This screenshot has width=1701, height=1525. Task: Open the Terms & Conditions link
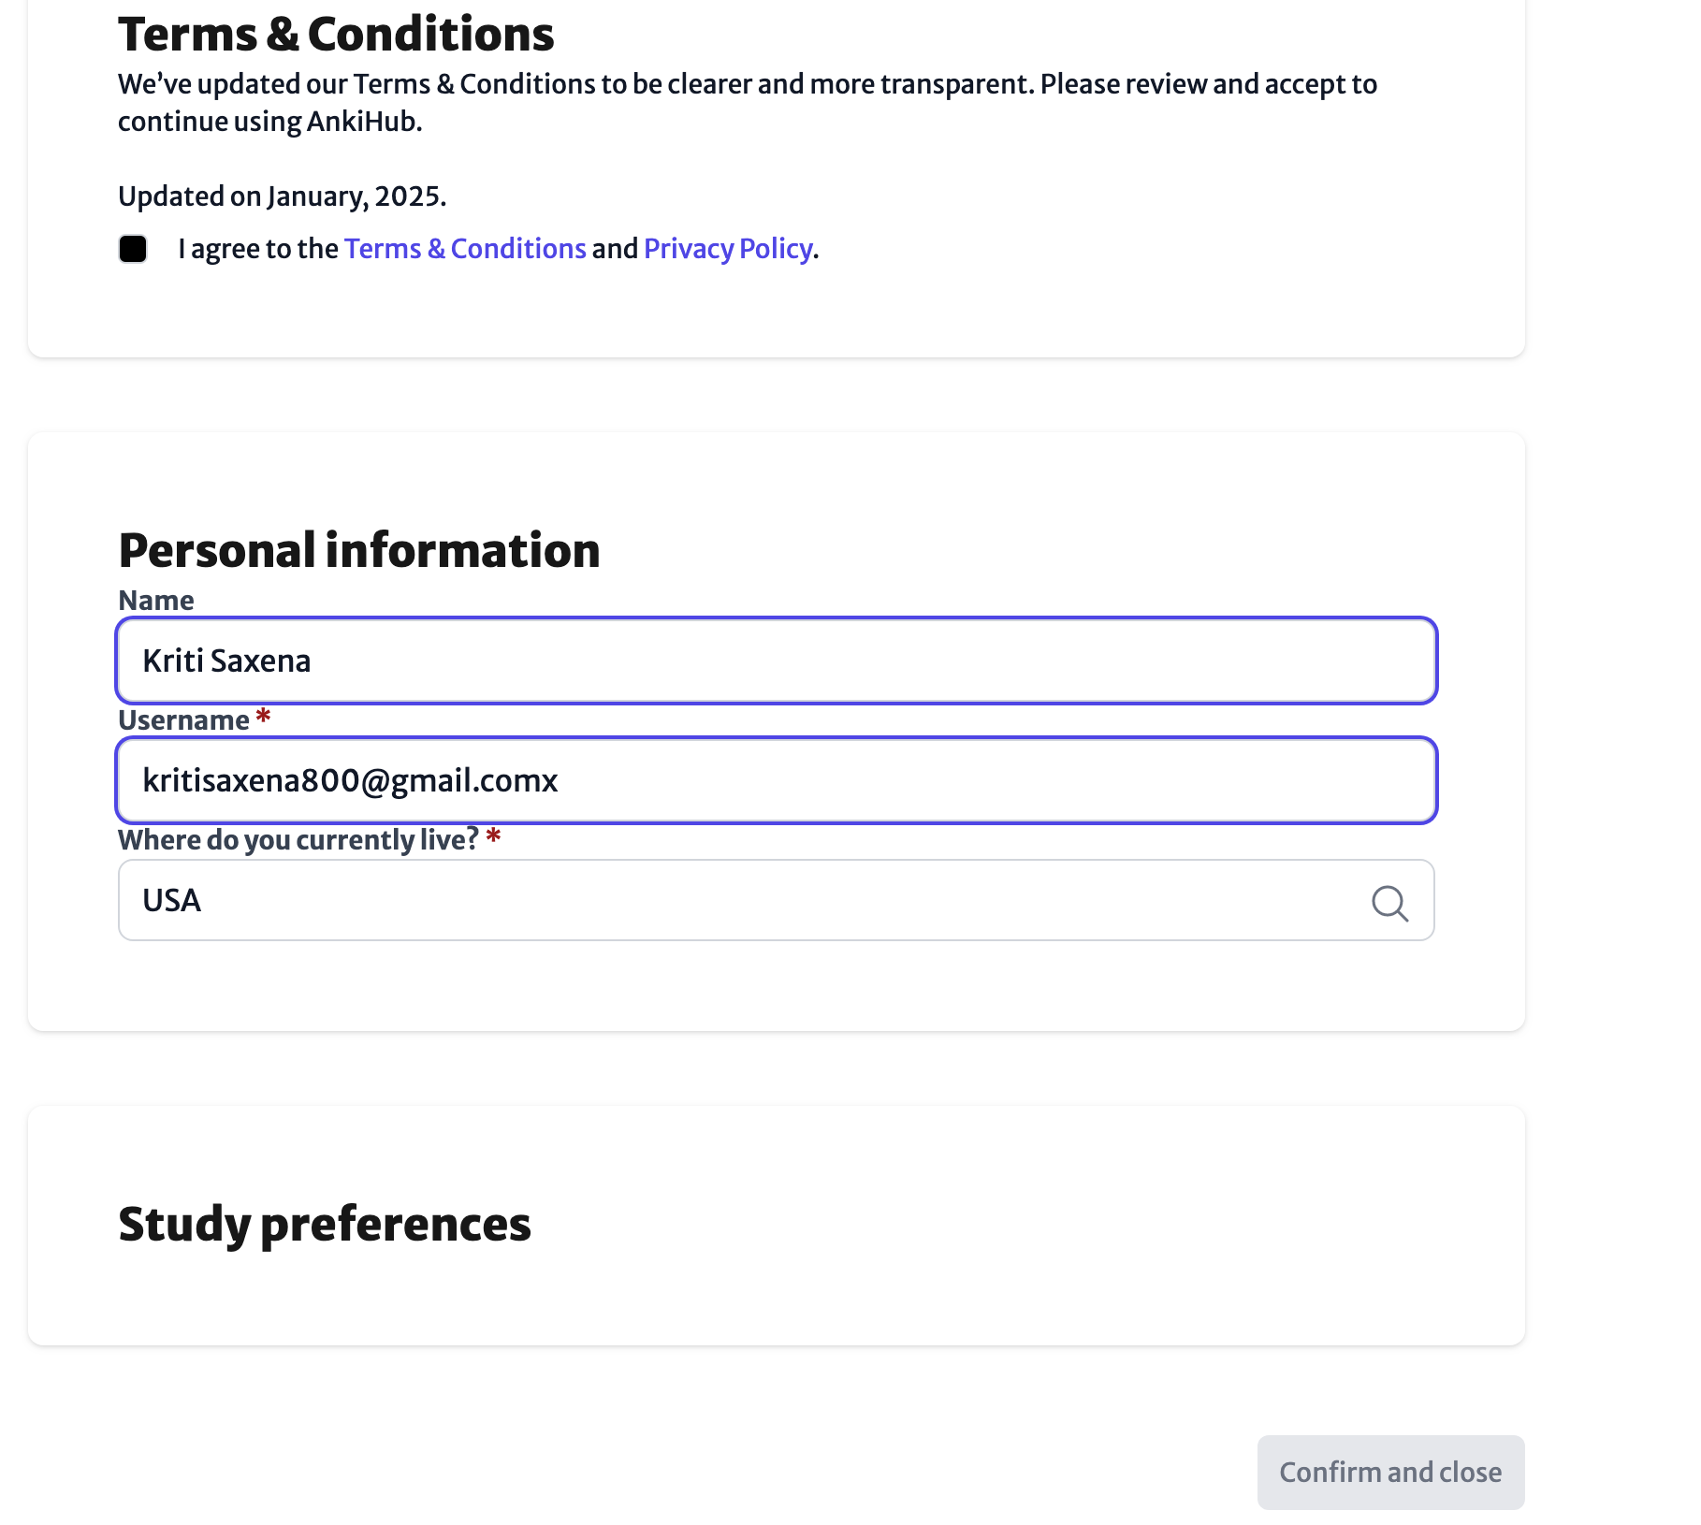(x=465, y=249)
